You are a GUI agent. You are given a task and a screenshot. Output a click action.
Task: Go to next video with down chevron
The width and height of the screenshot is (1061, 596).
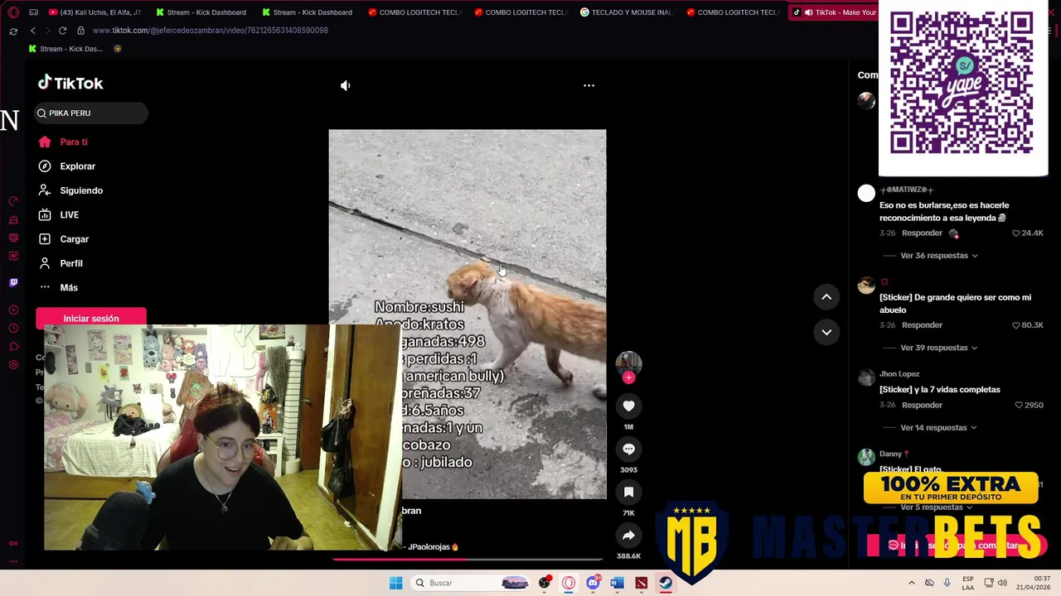(x=826, y=332)
